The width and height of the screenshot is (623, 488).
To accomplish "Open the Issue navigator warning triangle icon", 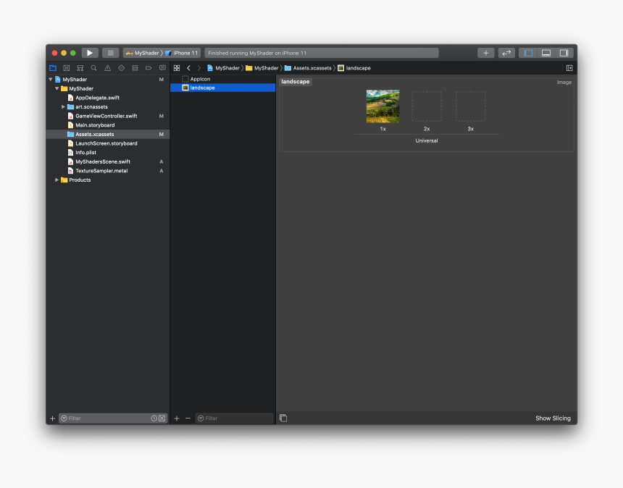I will tap(107, 67).
